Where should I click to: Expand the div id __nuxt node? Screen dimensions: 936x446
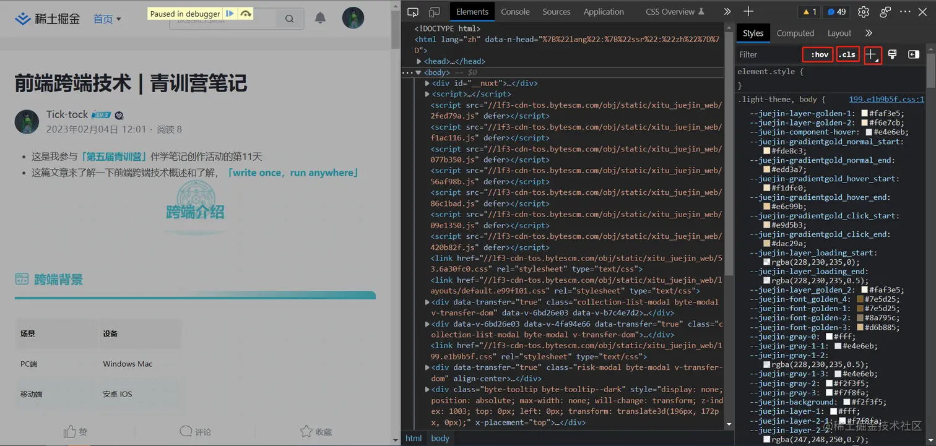[x=427, y=84]
